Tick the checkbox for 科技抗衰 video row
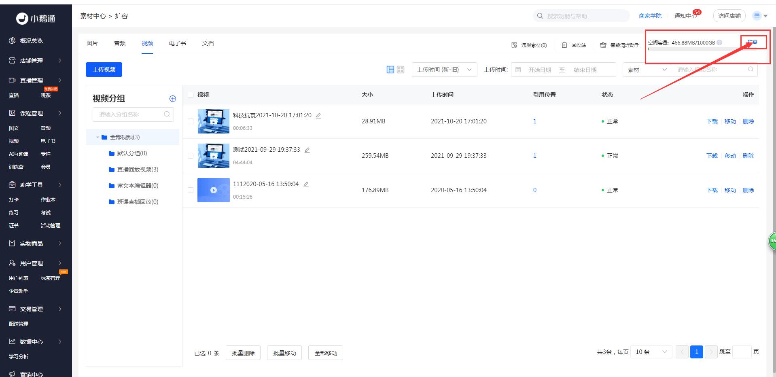776x377 pixels. pos(191,121)
